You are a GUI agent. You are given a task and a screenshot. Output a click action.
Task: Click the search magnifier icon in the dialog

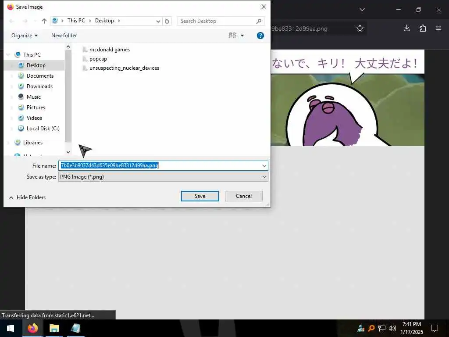click(x=259, y=21)
